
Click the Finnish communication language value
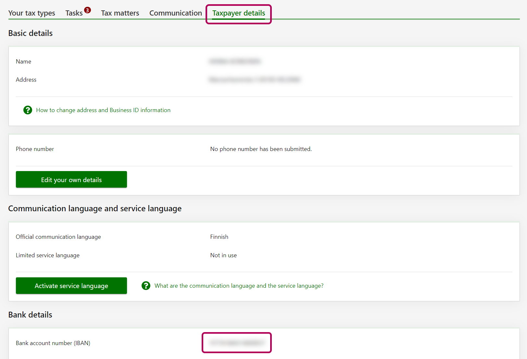[219, 237]
